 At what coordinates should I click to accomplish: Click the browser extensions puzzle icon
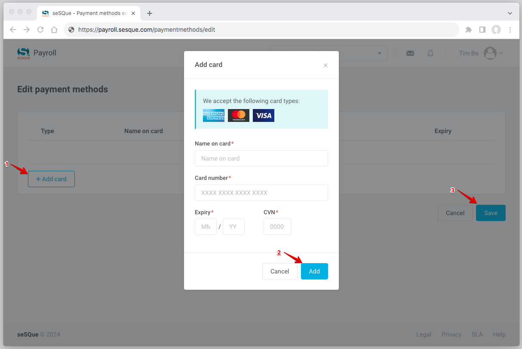(x=469, y=30)
